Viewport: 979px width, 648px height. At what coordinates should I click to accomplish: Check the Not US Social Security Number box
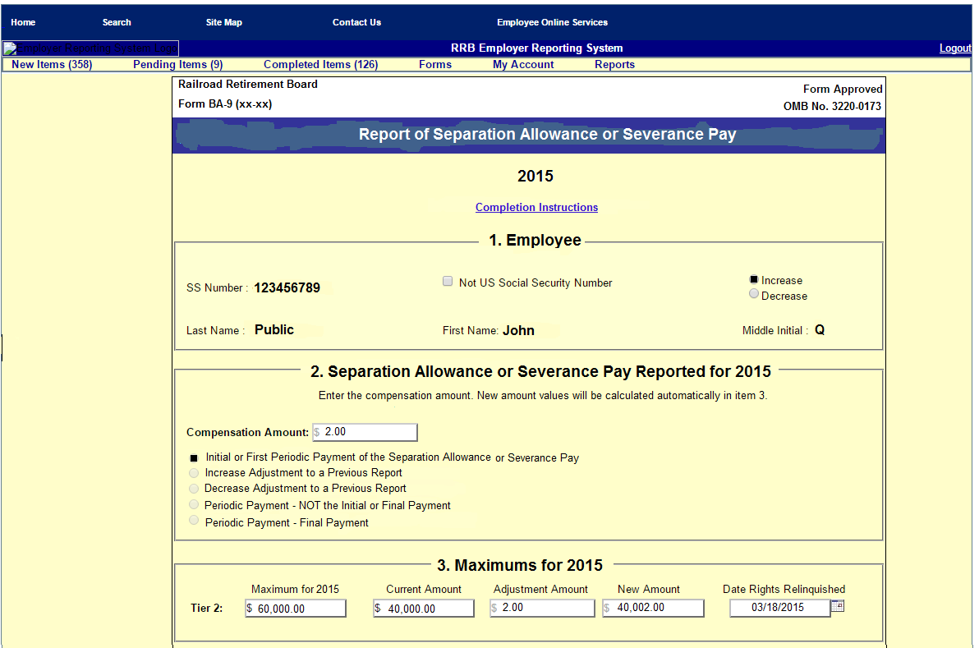point(448,282)
